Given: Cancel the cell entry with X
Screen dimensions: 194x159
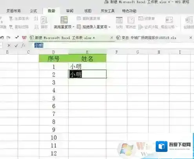Looking at the screenshot, I should (x=9, y=45).
